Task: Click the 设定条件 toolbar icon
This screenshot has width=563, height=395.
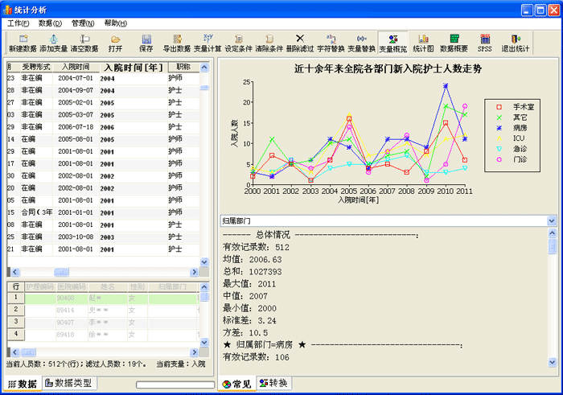Action: point(238,43)
